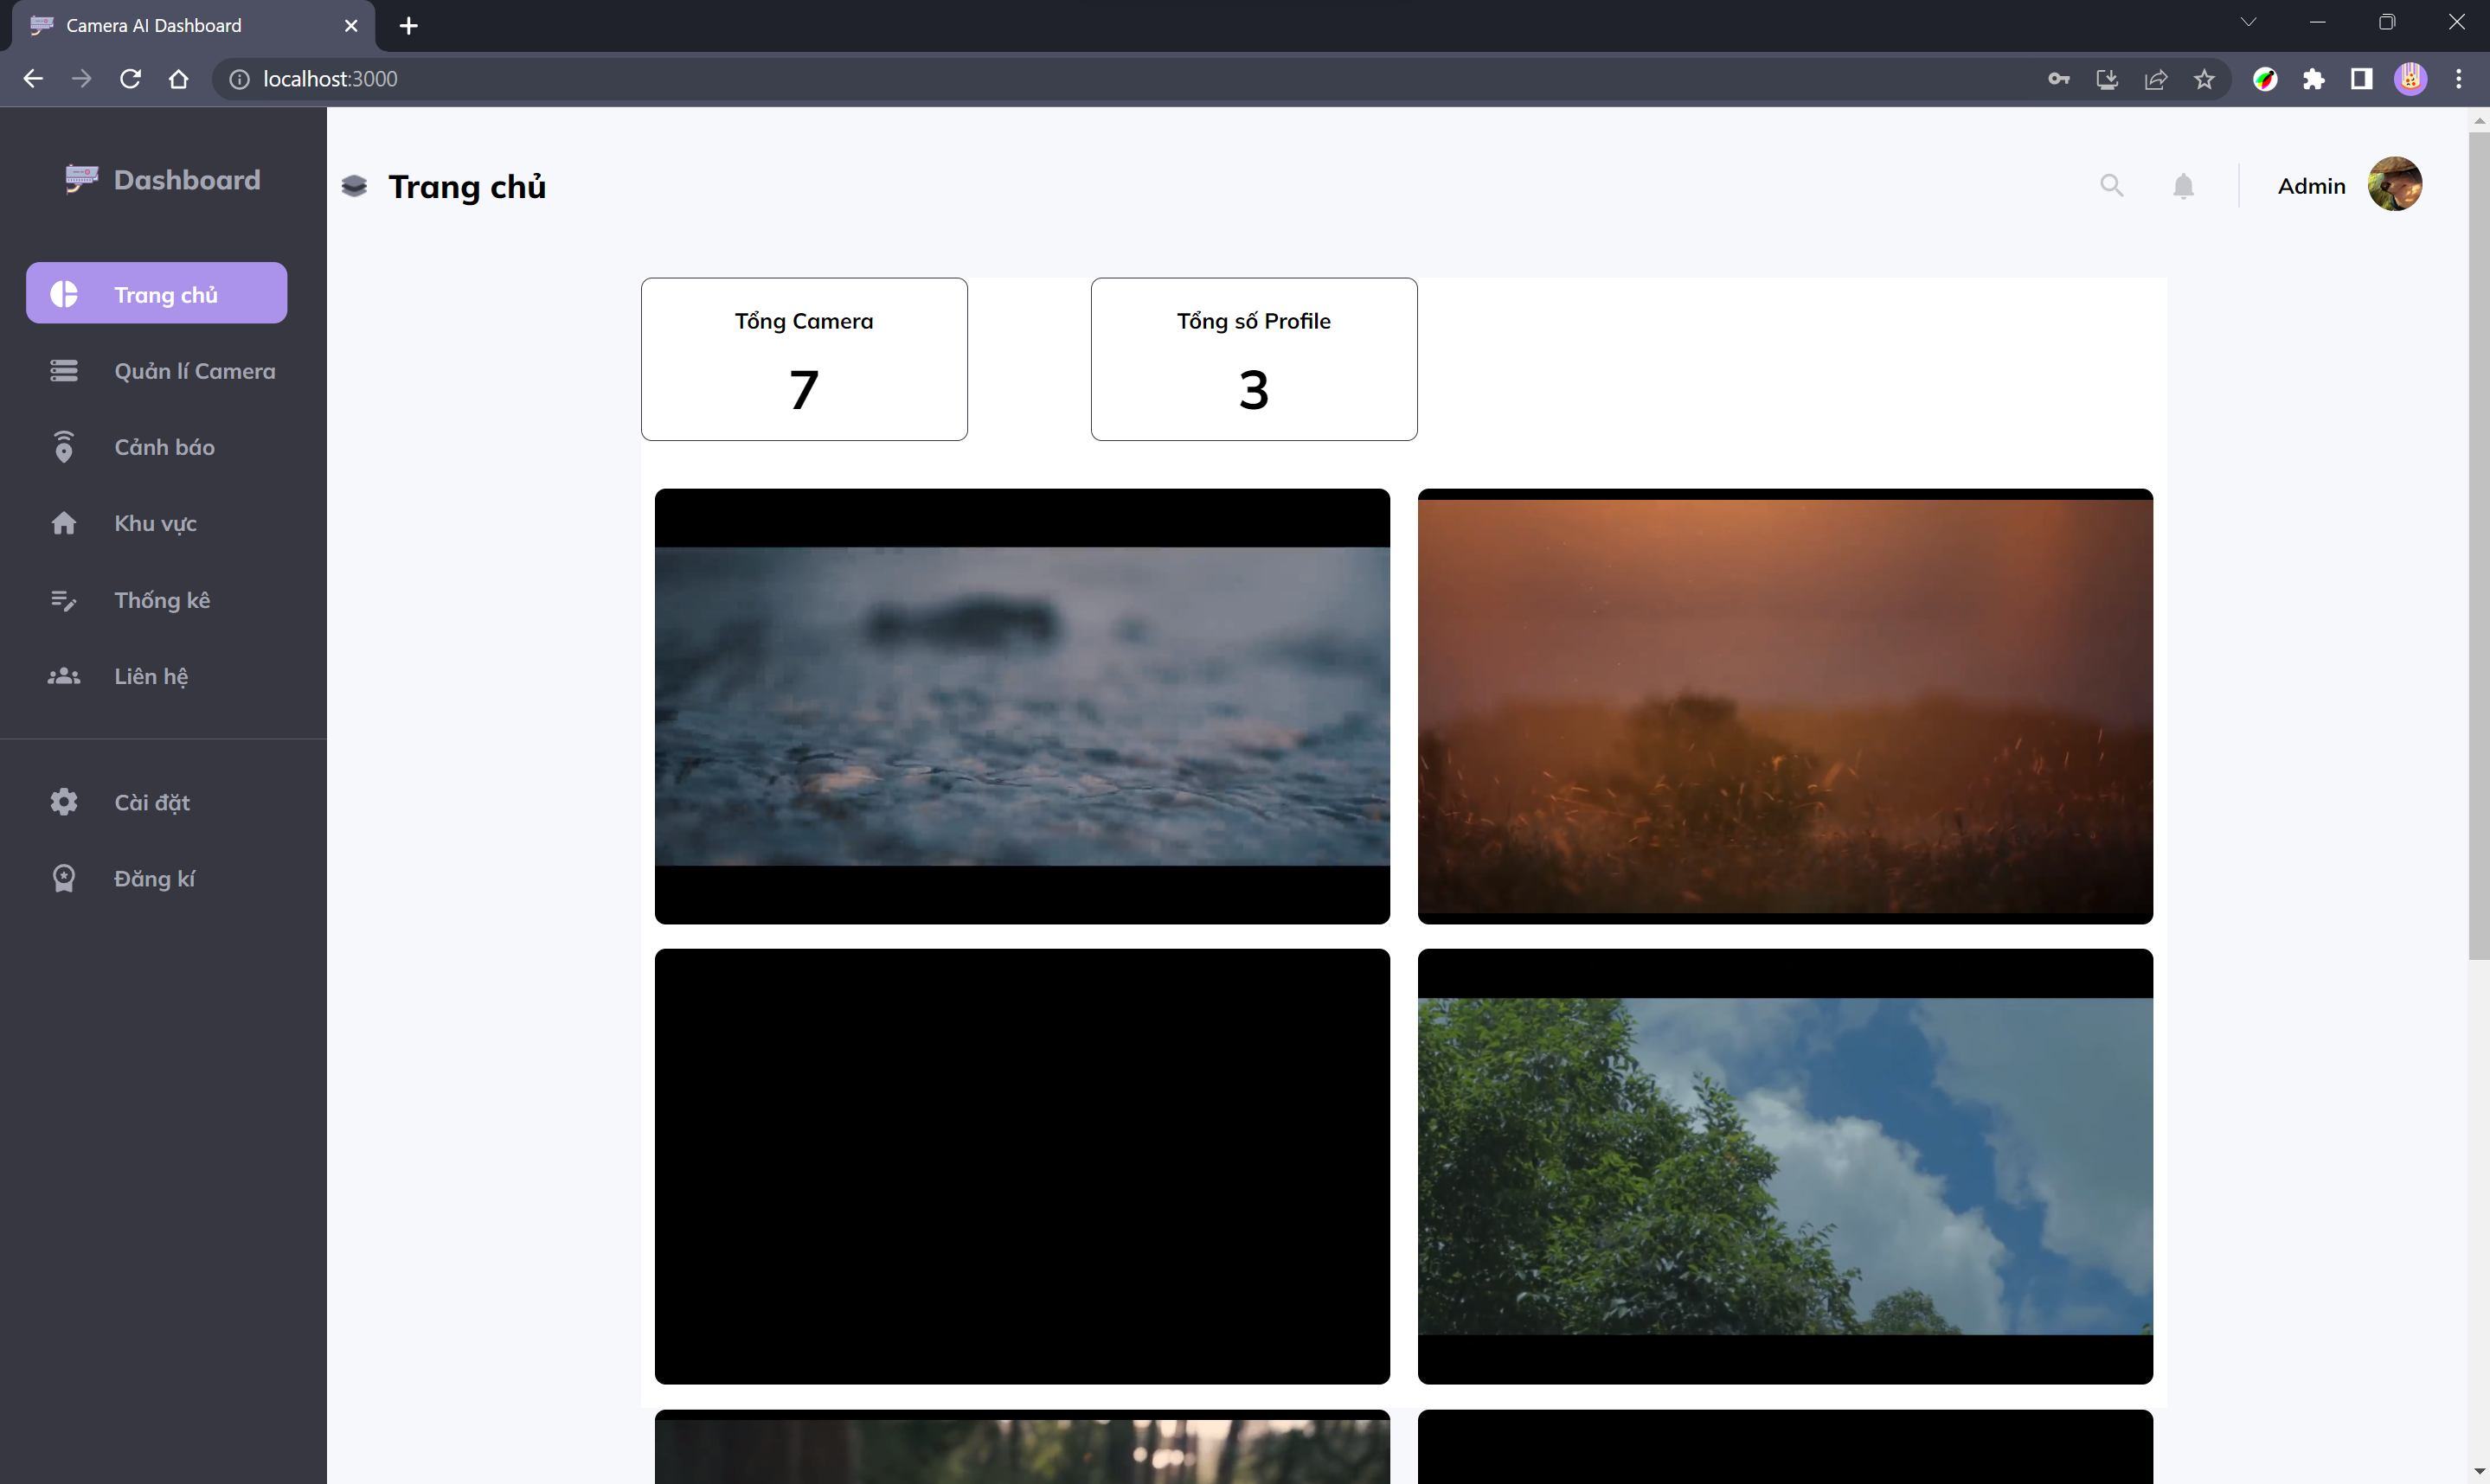The width and height of the screenshot is (2490, 1484).
Task: Open Chrome three-dot menu
Action: [2458, 79]
